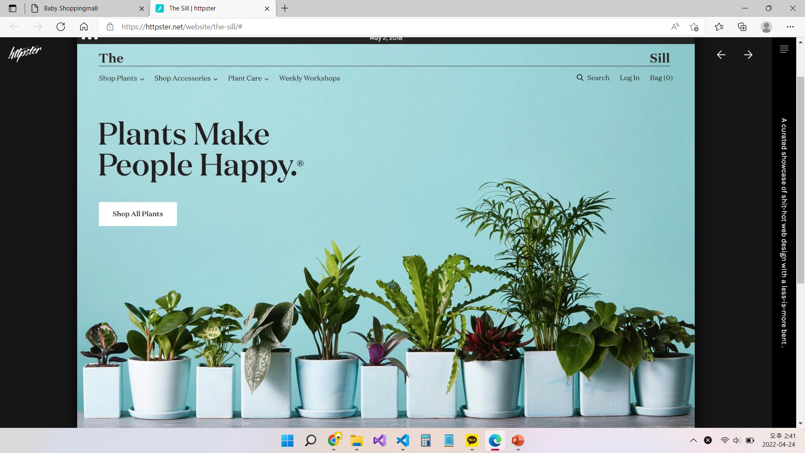Click the Search magnifier icon
Image resolution: width=805 pixels, height=453 pixels.
click(580, 78)
